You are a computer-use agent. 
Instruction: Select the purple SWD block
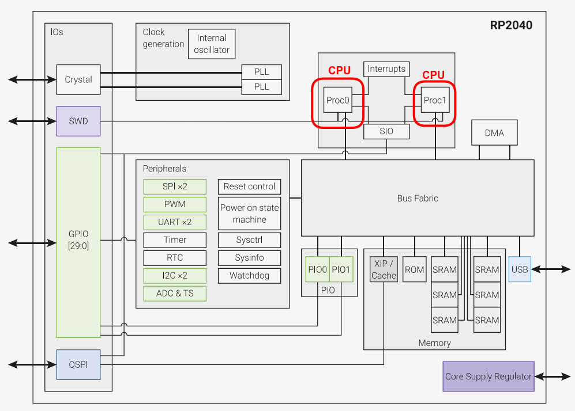[78, 121]
